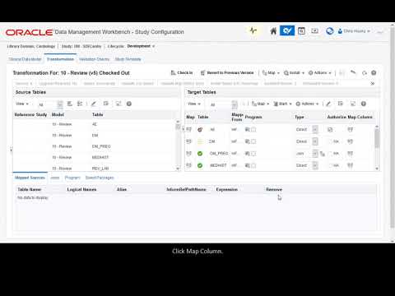Open the Target Tables Start dropdown
The image size is (395, 296).
[282, 104]
